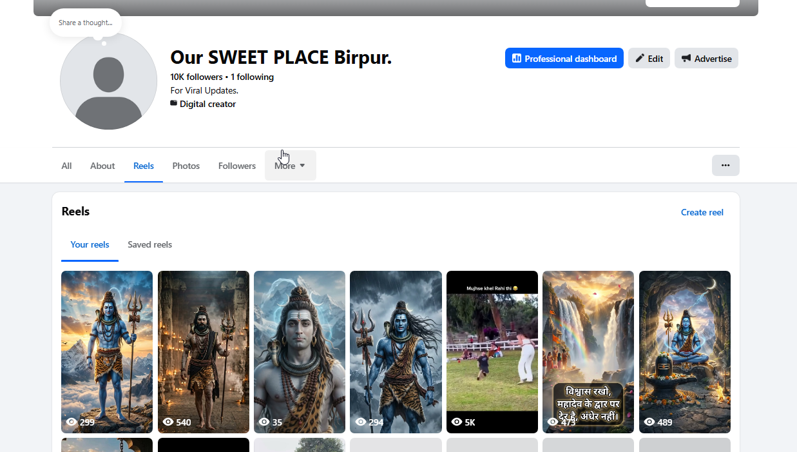This screenshot has width=797, height=452.
Task: Open the reel with 294 views
Action: point(396,352)
